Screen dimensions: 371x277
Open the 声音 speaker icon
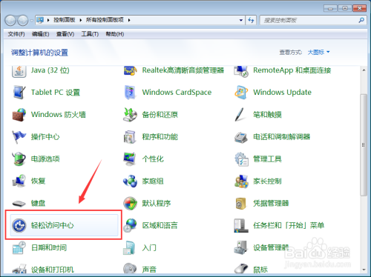click(x=130, y=269)
